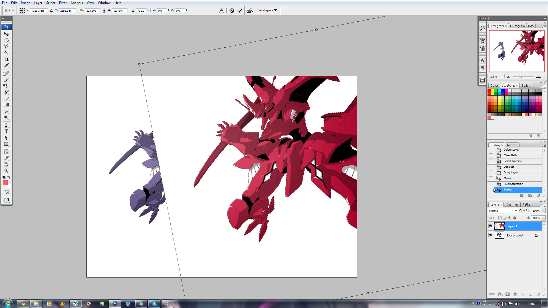Toggle the history brush source box for Deselect
This screenshot has width=548, height=308.
pos(491,167)
